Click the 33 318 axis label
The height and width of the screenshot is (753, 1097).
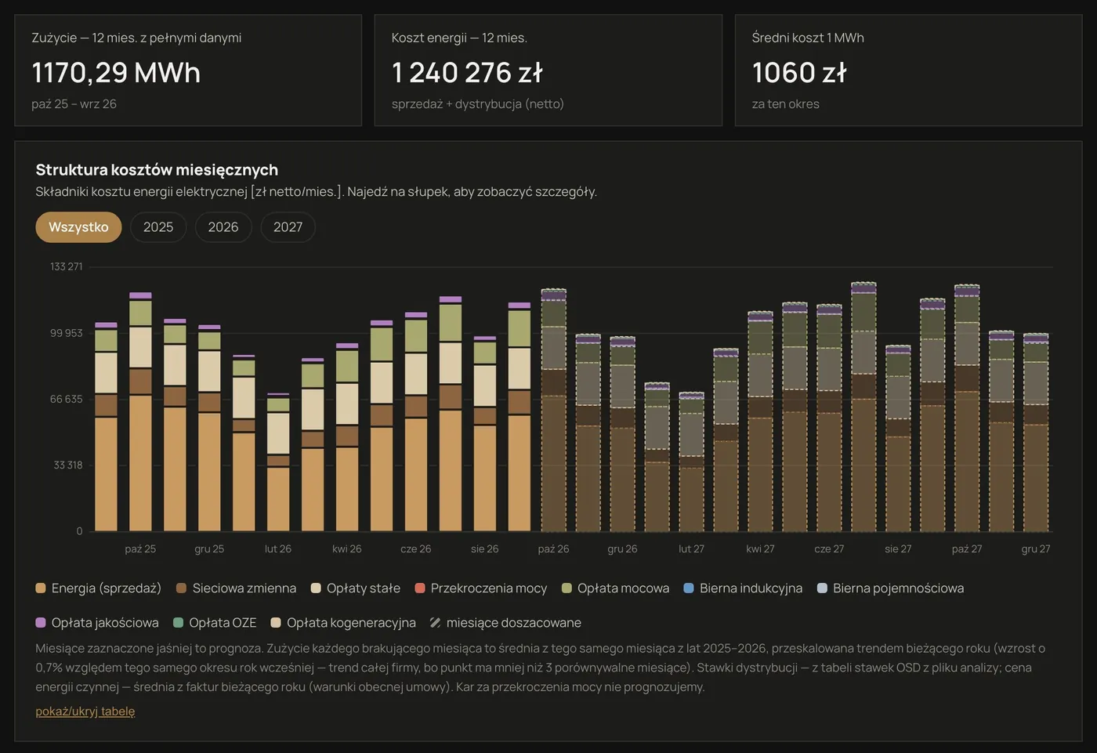pos(68,465)
